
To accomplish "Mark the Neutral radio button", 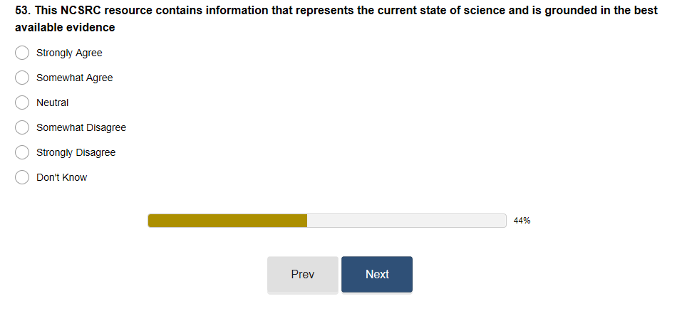I will [x=22, y=102].
